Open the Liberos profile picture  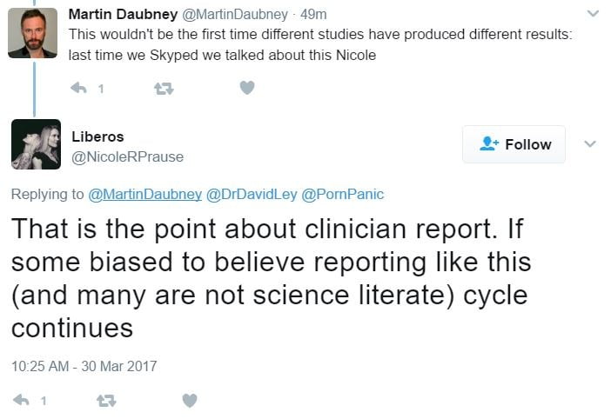pos(36,144)
